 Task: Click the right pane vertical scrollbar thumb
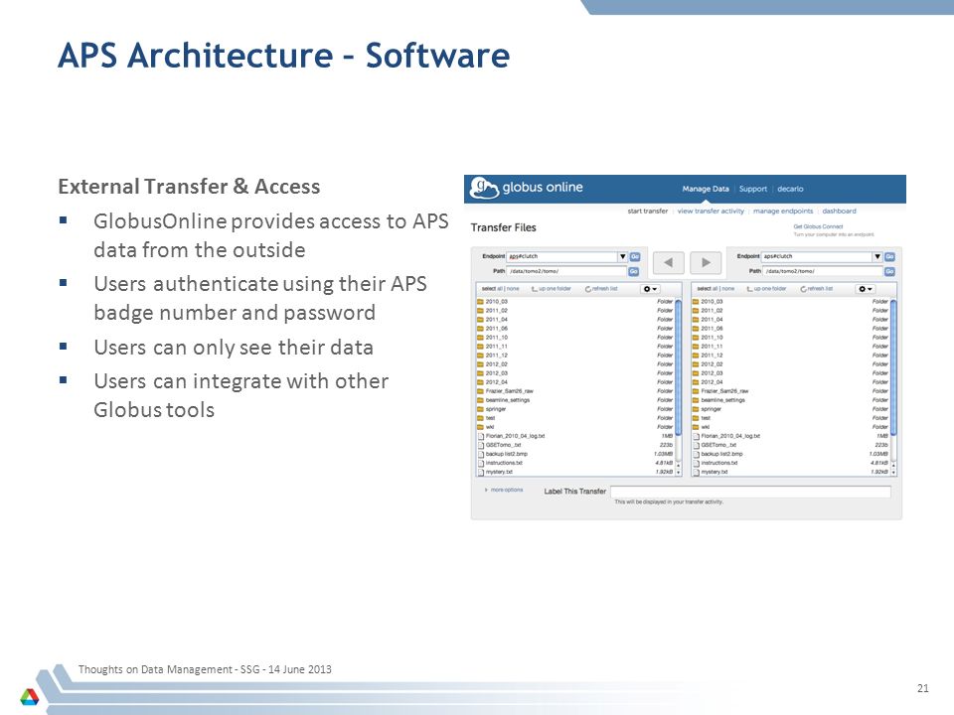[x=893, y=366]
